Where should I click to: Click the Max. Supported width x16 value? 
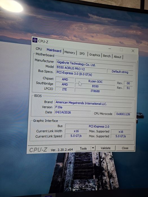121,132
